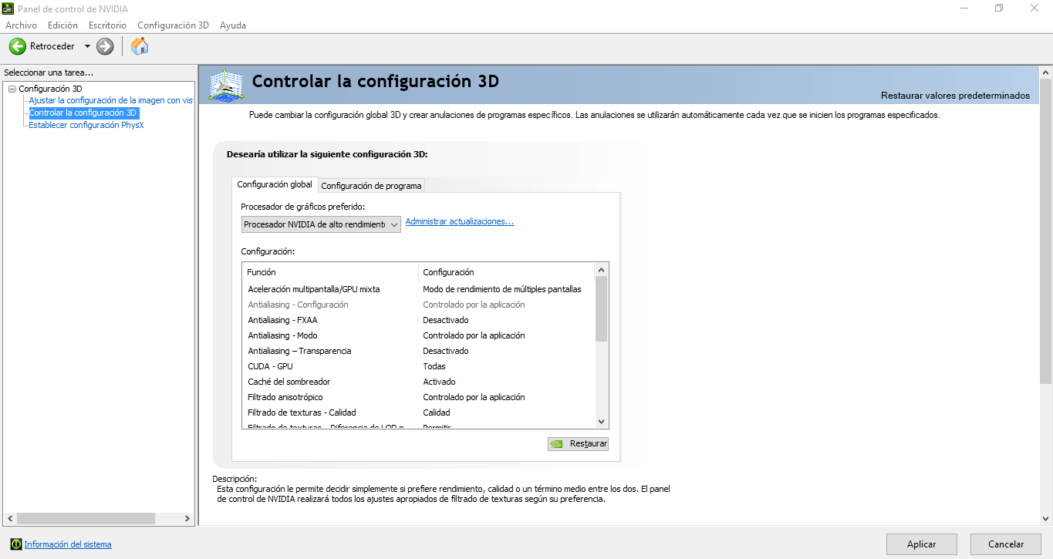This screenshot has height=559, width=1053.
Task: Select Filtrado anisotrópico setting row
Action: 419,397
